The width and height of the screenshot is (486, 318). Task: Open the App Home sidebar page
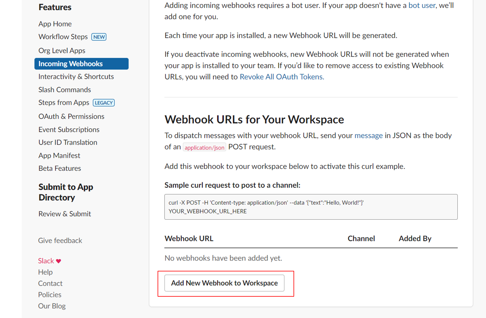click(55, 24)
